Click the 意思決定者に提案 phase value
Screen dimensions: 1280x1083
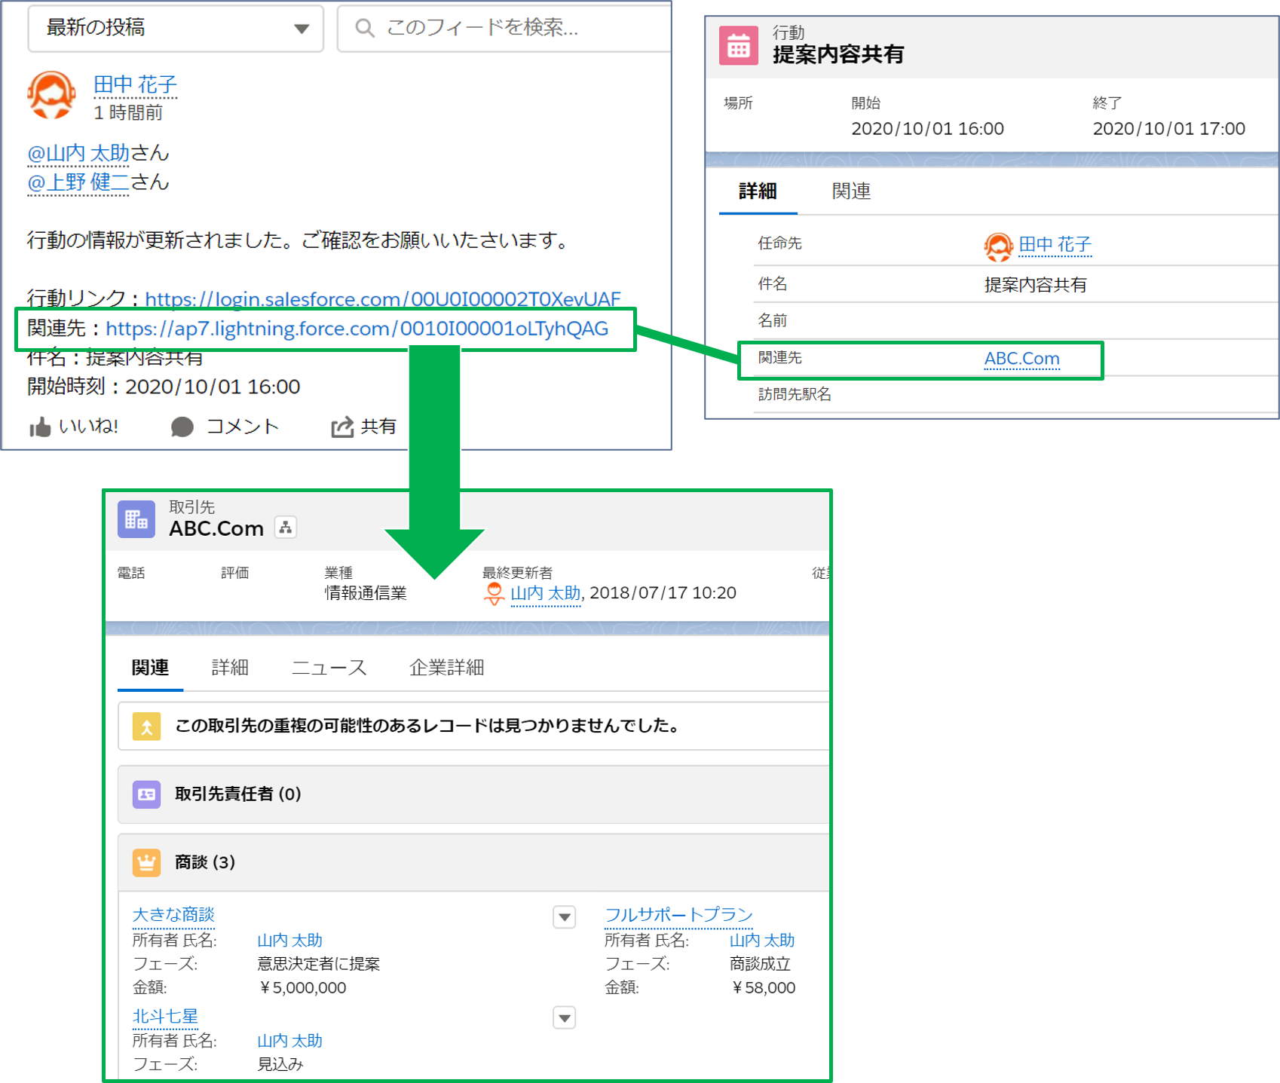click(319, 964)
